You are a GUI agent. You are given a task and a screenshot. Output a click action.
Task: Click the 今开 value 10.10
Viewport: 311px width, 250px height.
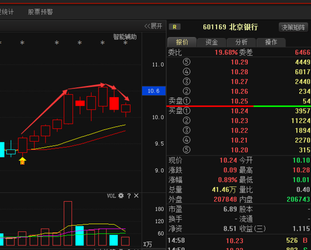pyautogui.click(x=301, y=160)
